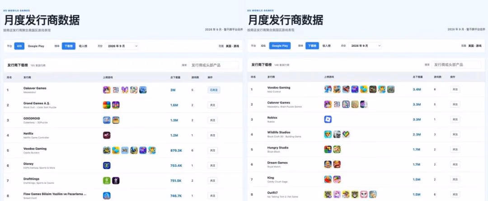The image size is (488, 201).
Task: Click the 3.4M download total
Action: click(417, 89)
